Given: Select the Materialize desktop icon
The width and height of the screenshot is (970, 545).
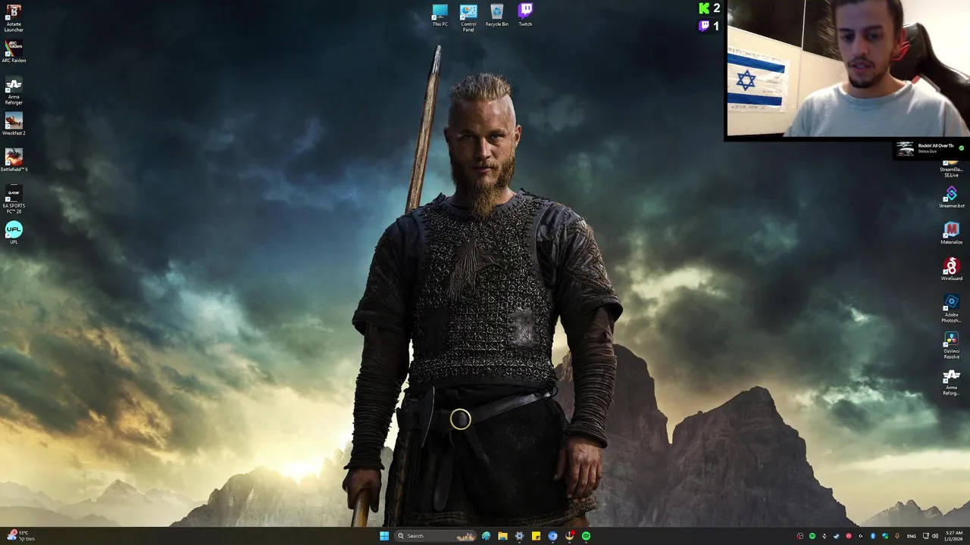Looking at the screenshot, I should click(952, 233).
